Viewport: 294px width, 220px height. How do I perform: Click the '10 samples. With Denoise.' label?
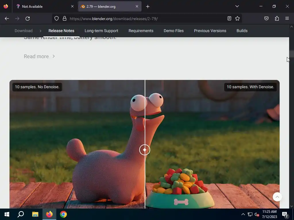tap(250, 87)
